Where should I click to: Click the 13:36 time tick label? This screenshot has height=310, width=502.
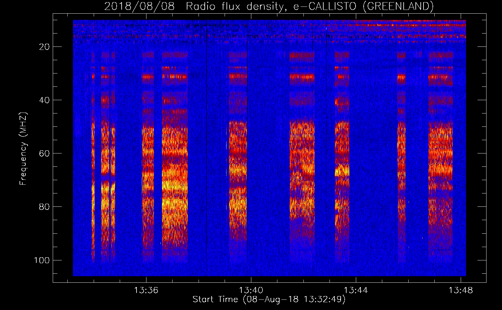click(146, 290)
